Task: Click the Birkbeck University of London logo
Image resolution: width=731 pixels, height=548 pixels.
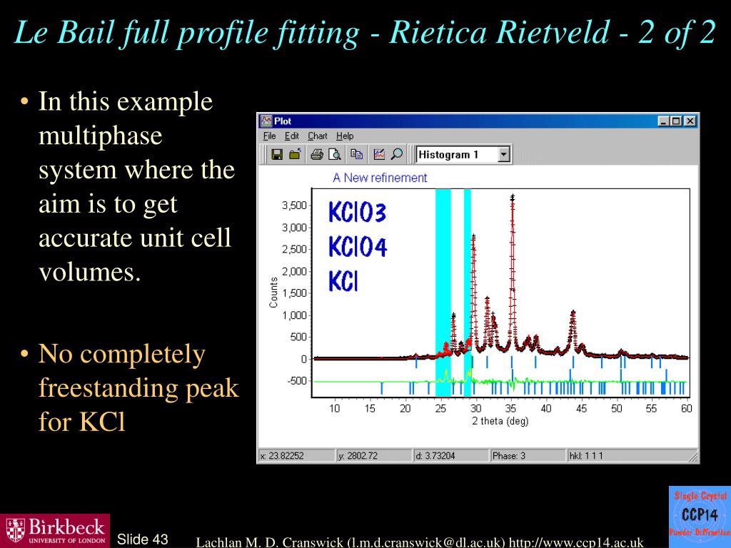Action: click(55, 531)
